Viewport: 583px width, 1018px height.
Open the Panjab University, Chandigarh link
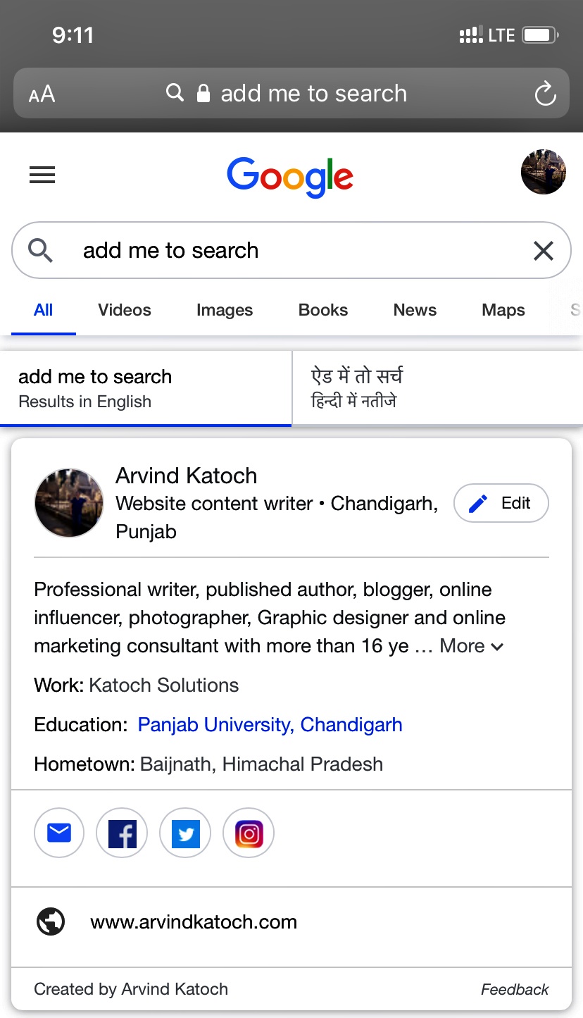click(270, 724)
